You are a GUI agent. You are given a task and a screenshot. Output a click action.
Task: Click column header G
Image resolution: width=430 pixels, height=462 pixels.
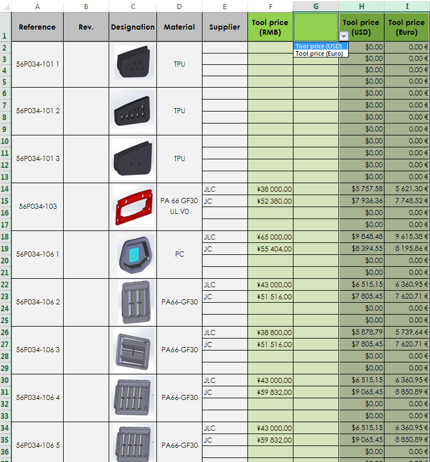click(x=316, y=6)
